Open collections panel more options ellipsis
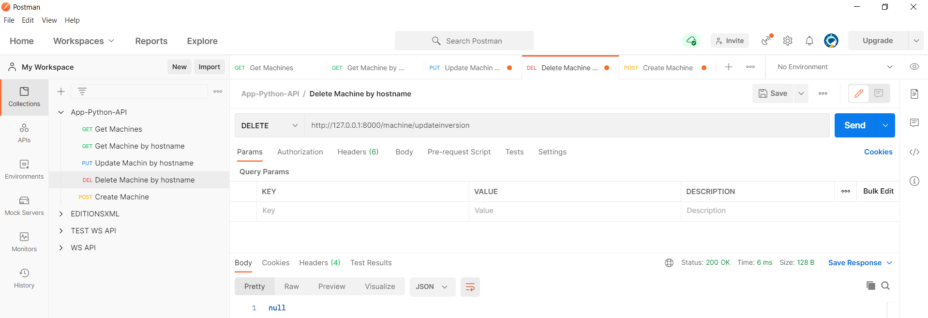The height and width of the screenshot is (318, 928). pos(218,91)
